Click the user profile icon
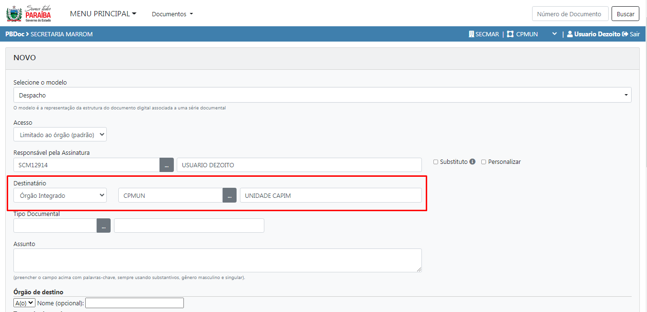The width and height of the screenshot is (647, 312). pos(569,34)
